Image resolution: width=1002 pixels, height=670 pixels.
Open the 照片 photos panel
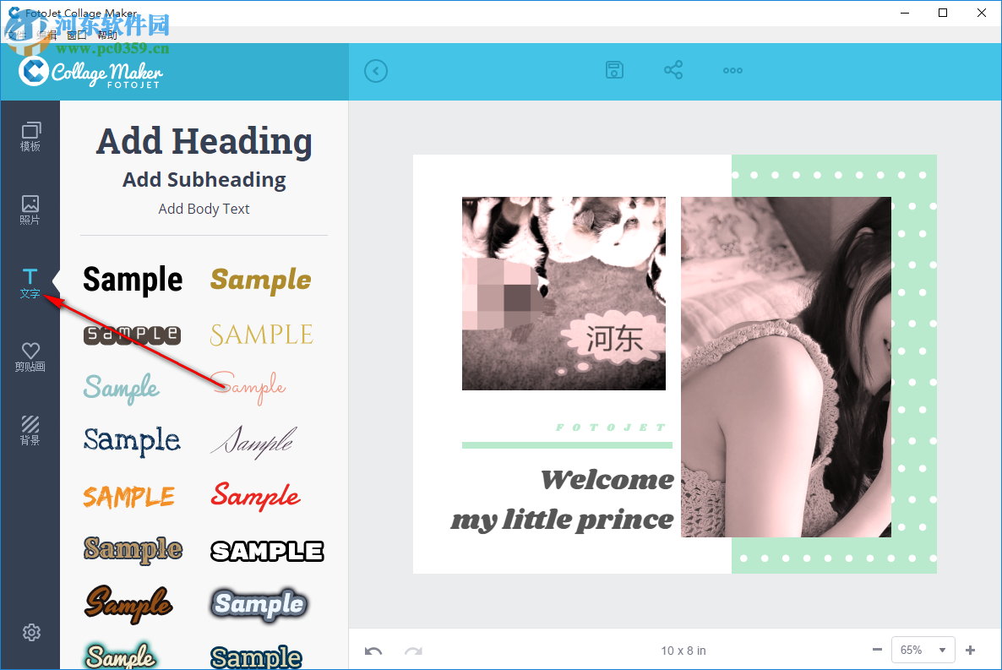[30, 209]
